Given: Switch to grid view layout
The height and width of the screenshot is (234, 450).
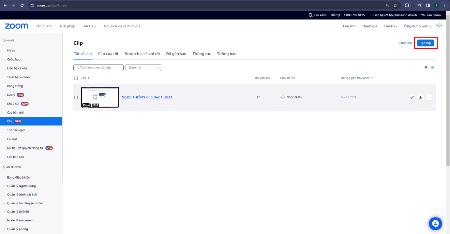Looking at the screenshot, I should [426, 67].
